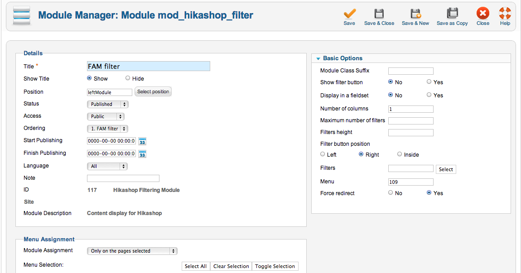Click Select button next to Filters
The width and height of the screenshot is (521, 273).
(x=446, y=169)
